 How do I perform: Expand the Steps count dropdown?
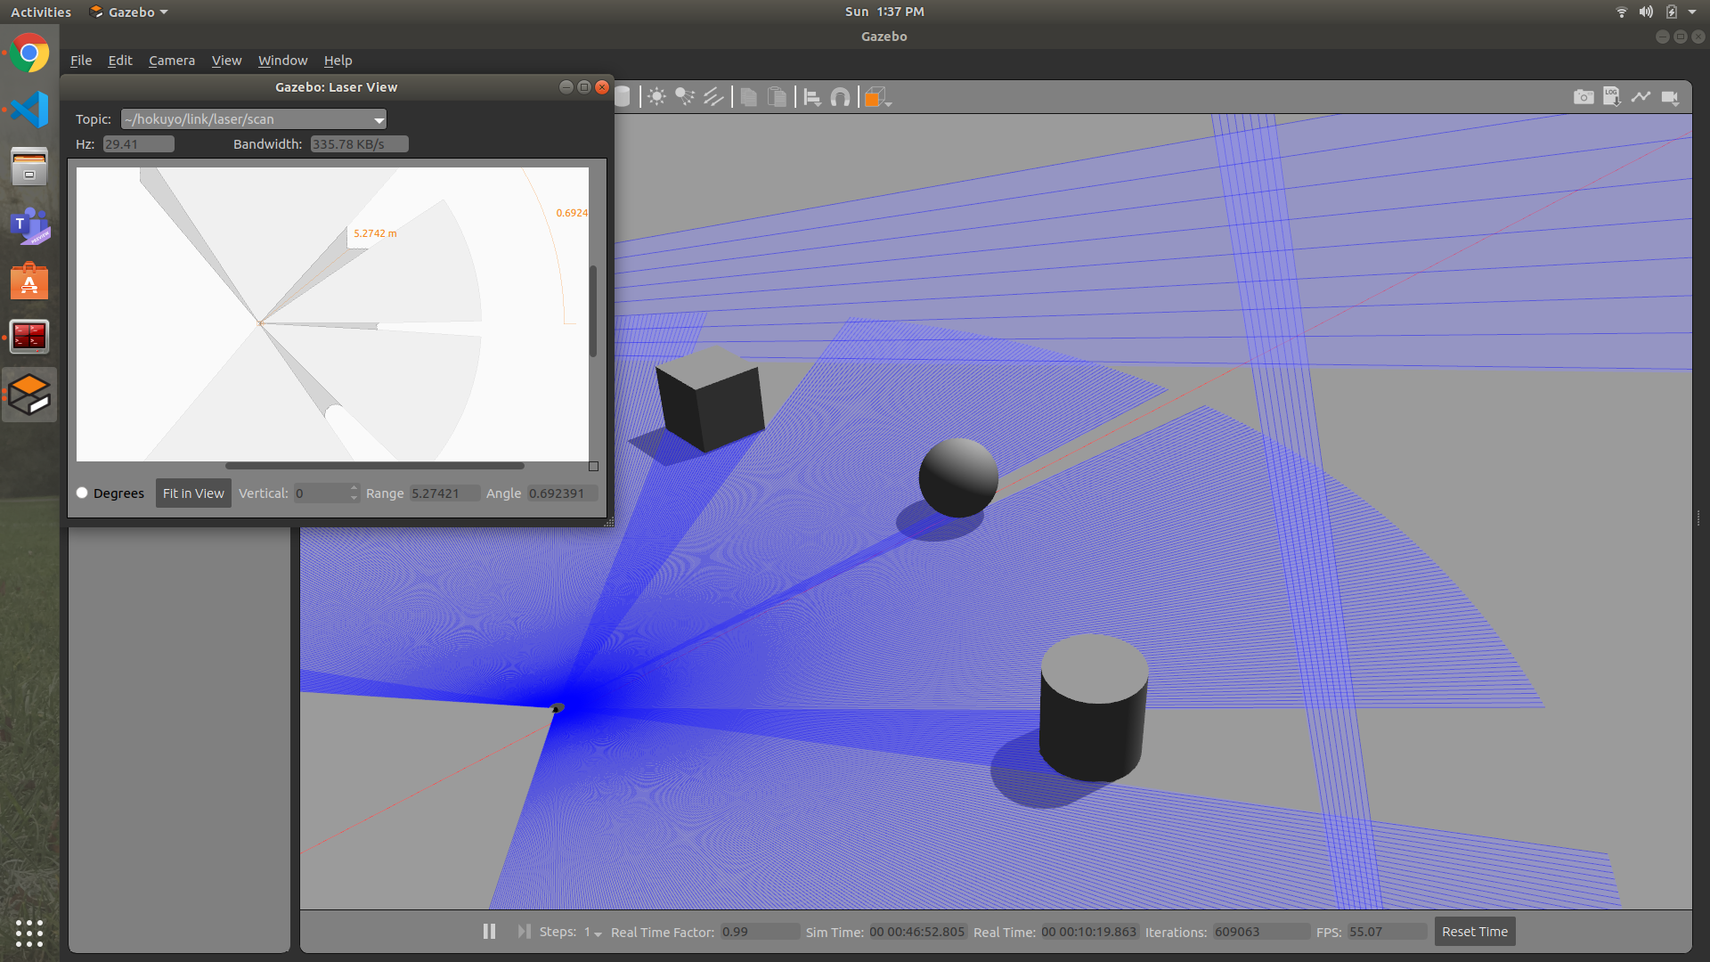[x=593, y=932]
